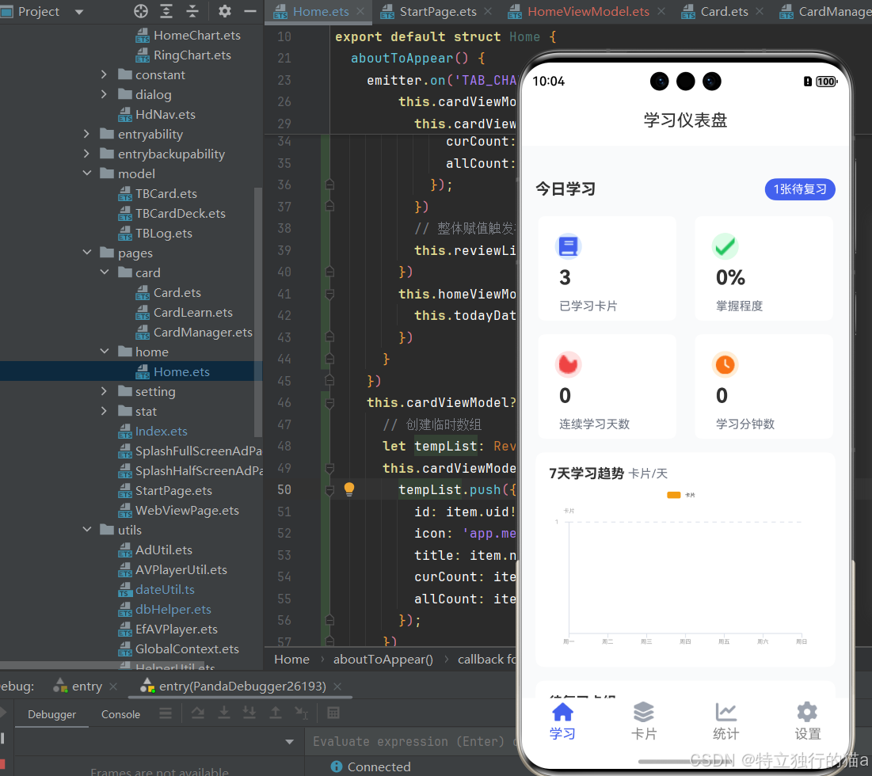Collapse the home folder
Viewport: 872px width, 776px height.
point(104,352)
